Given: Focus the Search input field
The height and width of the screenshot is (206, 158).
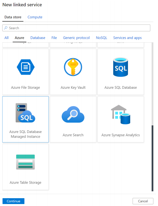Looking at the screenshot, I should pos(76,28).
